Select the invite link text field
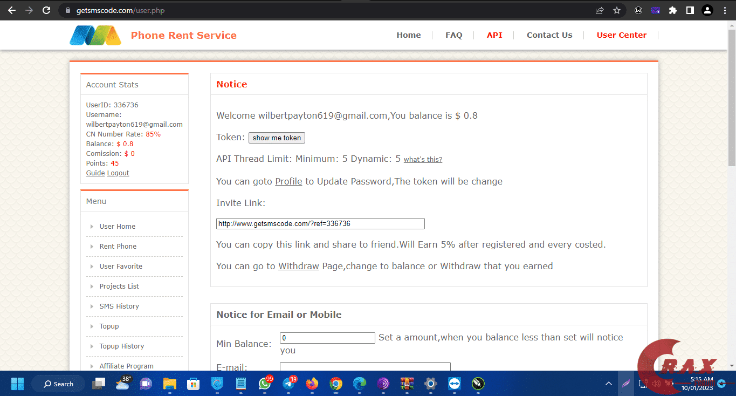This screenshot has width=736, height=396. pos(320,223)
